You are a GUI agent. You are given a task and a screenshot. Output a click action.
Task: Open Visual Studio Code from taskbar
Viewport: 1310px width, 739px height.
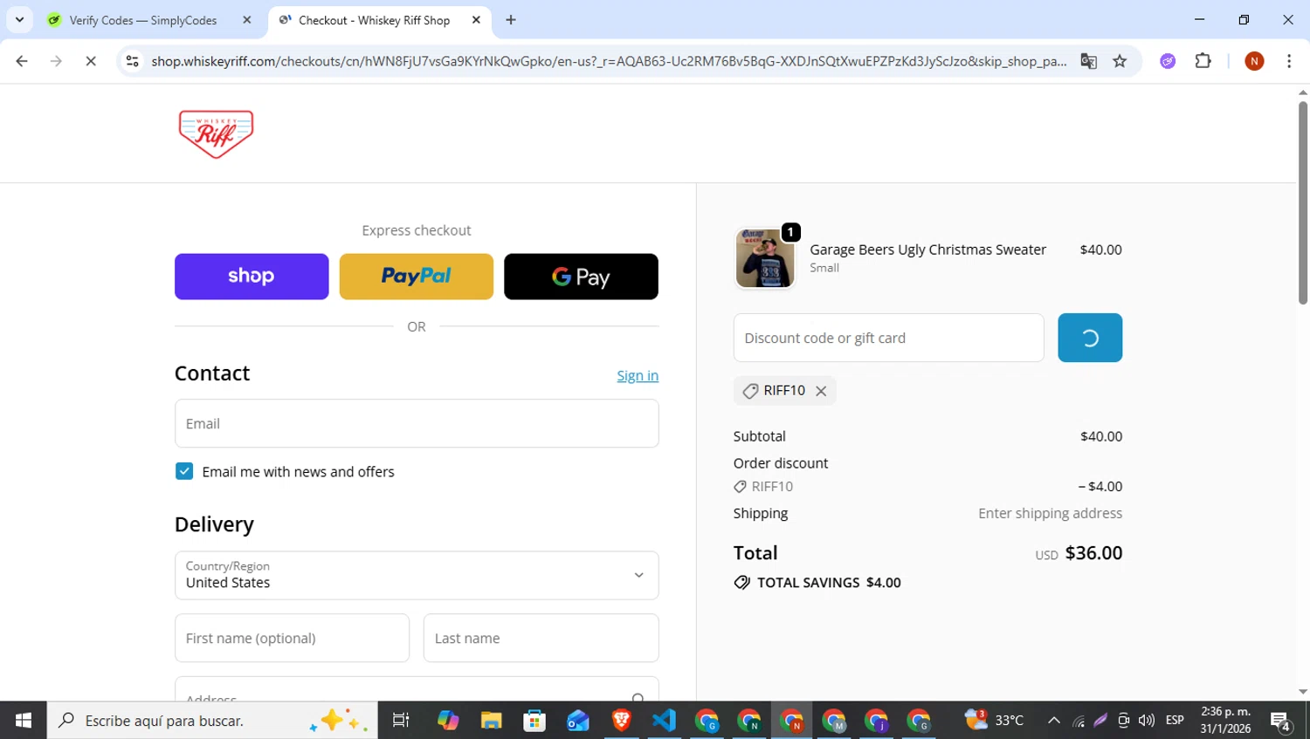(x=664, y=721)
